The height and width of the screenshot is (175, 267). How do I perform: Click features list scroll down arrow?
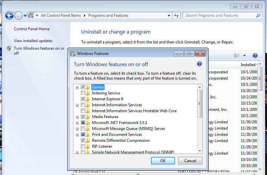point(200,151)
